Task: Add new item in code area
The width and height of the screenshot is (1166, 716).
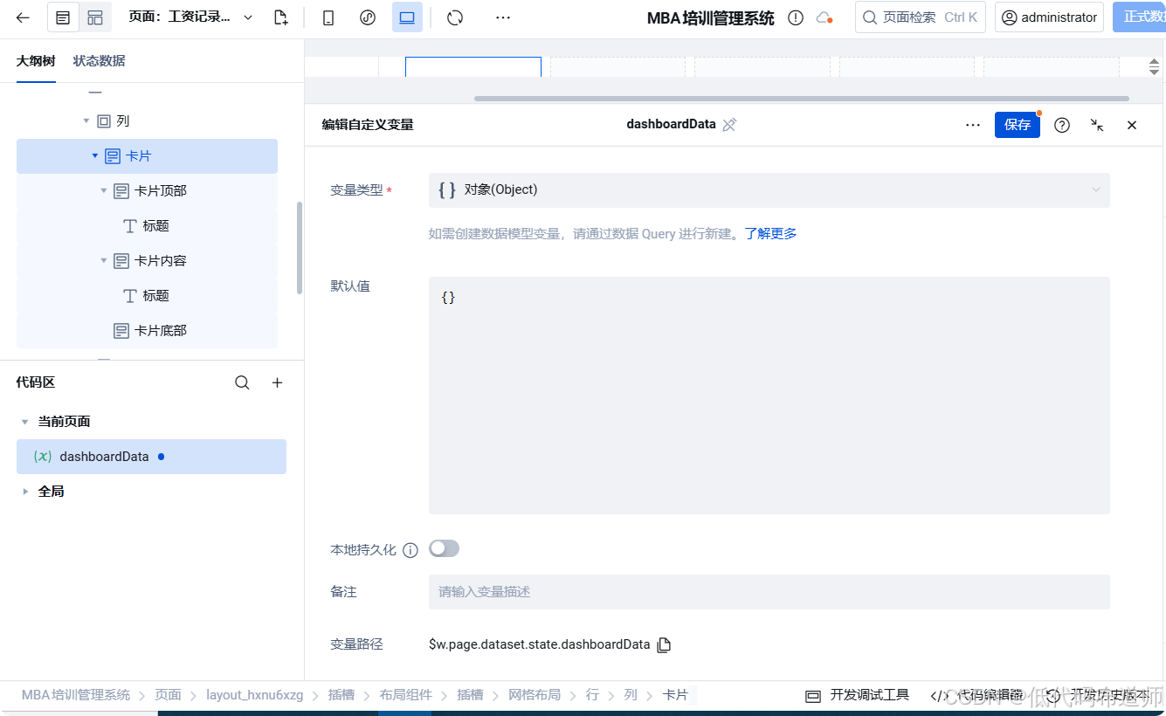Action: click(x=278, y=382)
